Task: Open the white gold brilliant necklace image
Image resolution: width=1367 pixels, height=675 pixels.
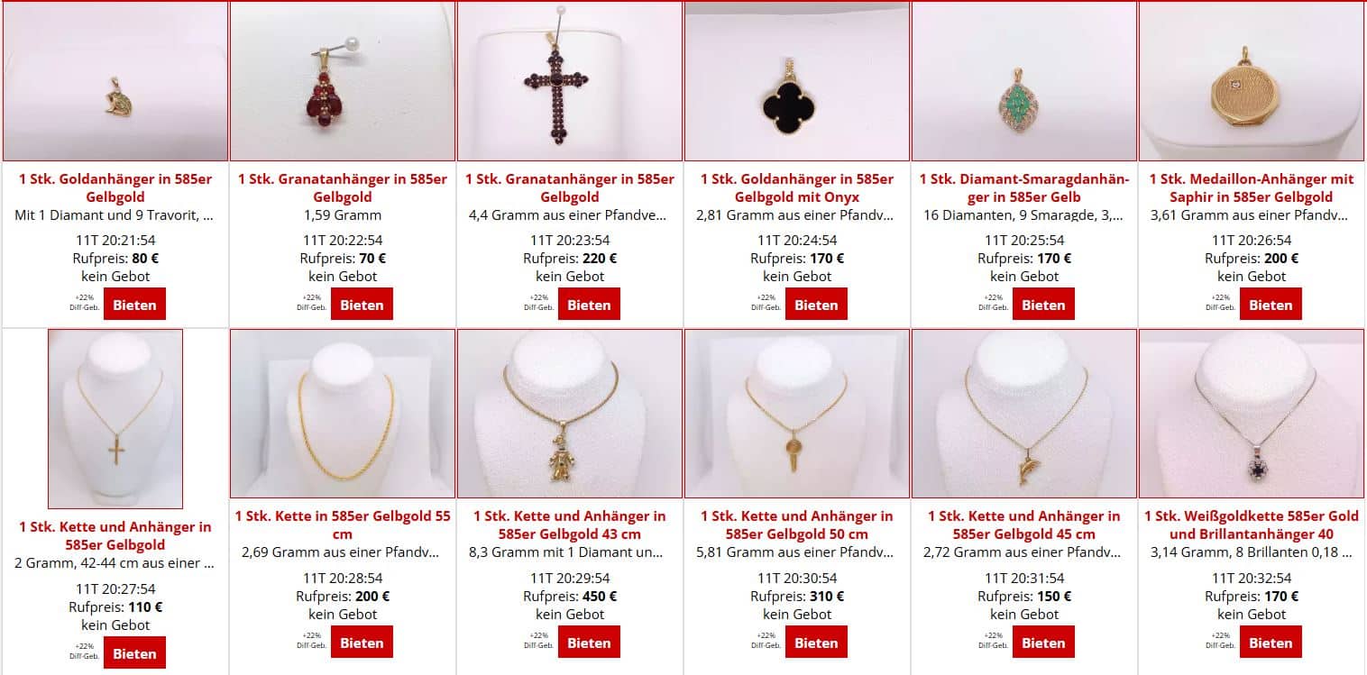Action: (x=1252, y=414)
